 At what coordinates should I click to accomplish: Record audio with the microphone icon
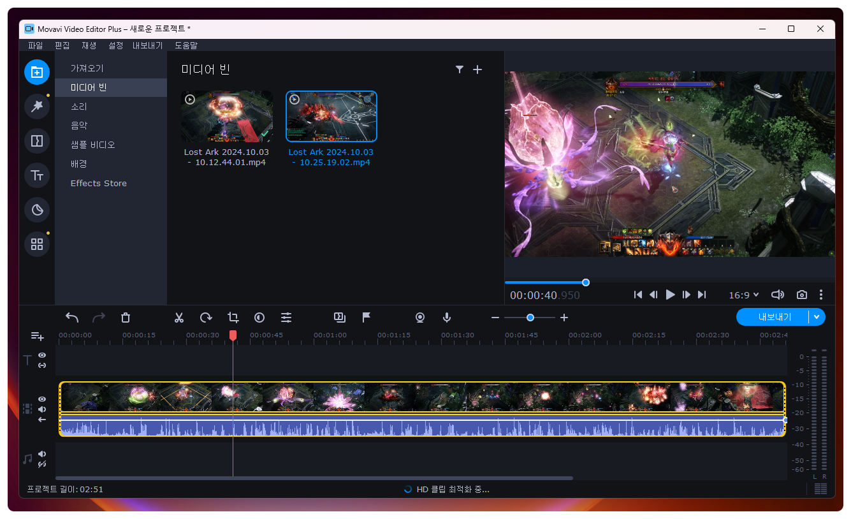(447, 317)
